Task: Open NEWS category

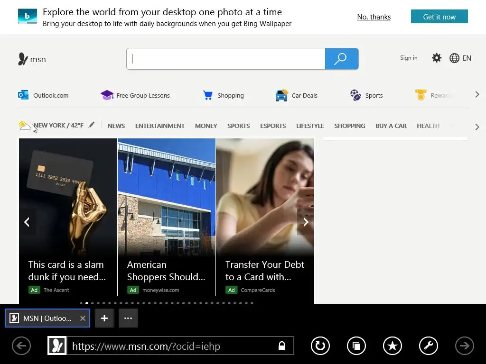Action: click(x=116, y=126)
